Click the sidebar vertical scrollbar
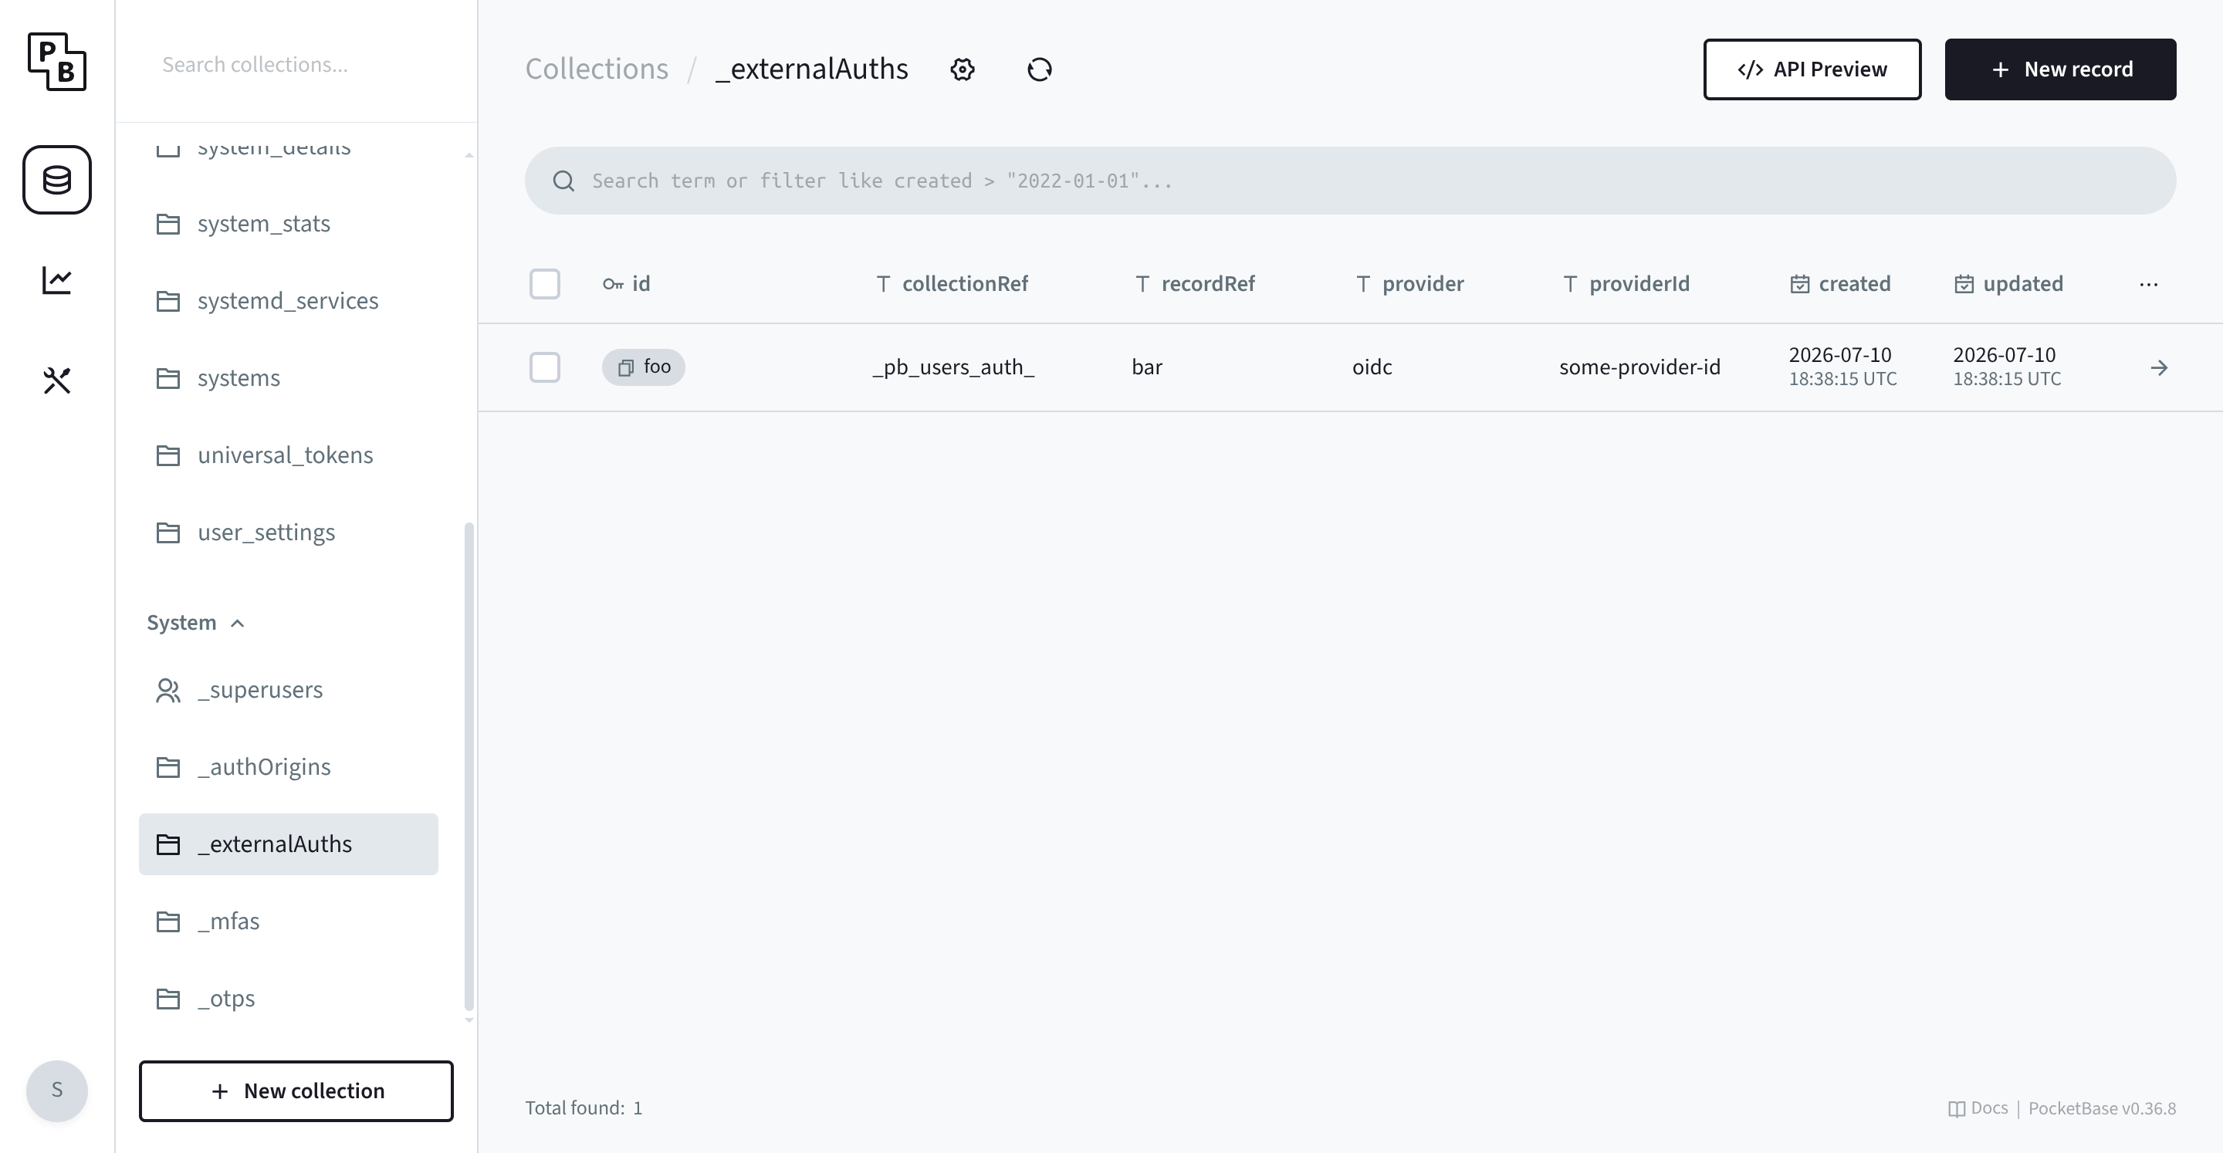 (x=469, y=766)
